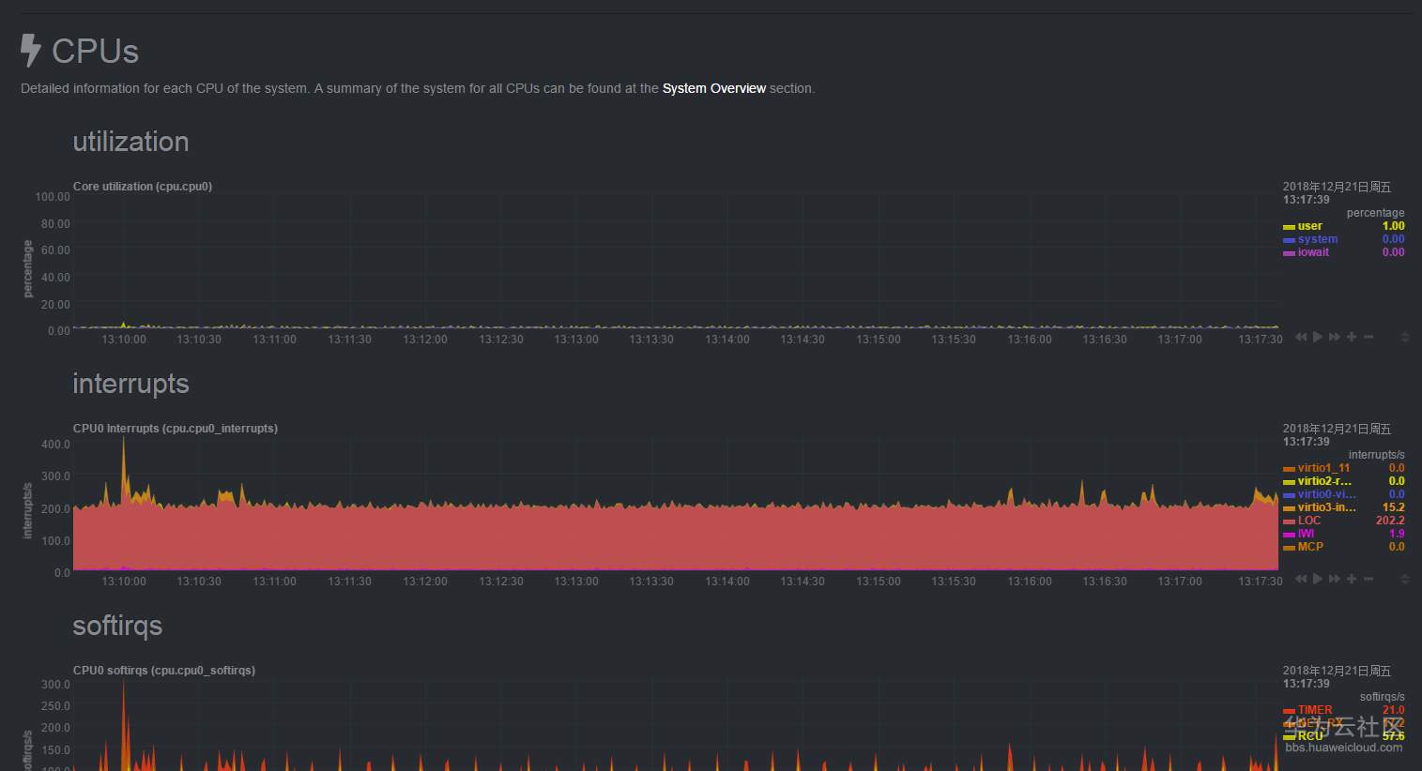Click the "CPU0 softirqs (cpu.cpu0_softirqs)" chart title
1422x771 pixels.
(164, 671)
